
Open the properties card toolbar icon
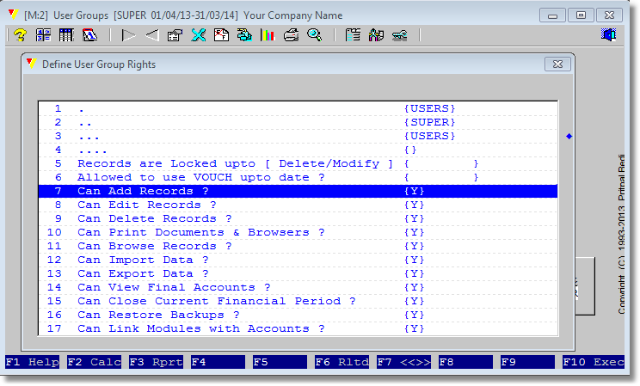pos(175,35)
